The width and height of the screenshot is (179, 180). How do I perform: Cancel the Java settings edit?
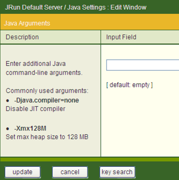point(70,172)
